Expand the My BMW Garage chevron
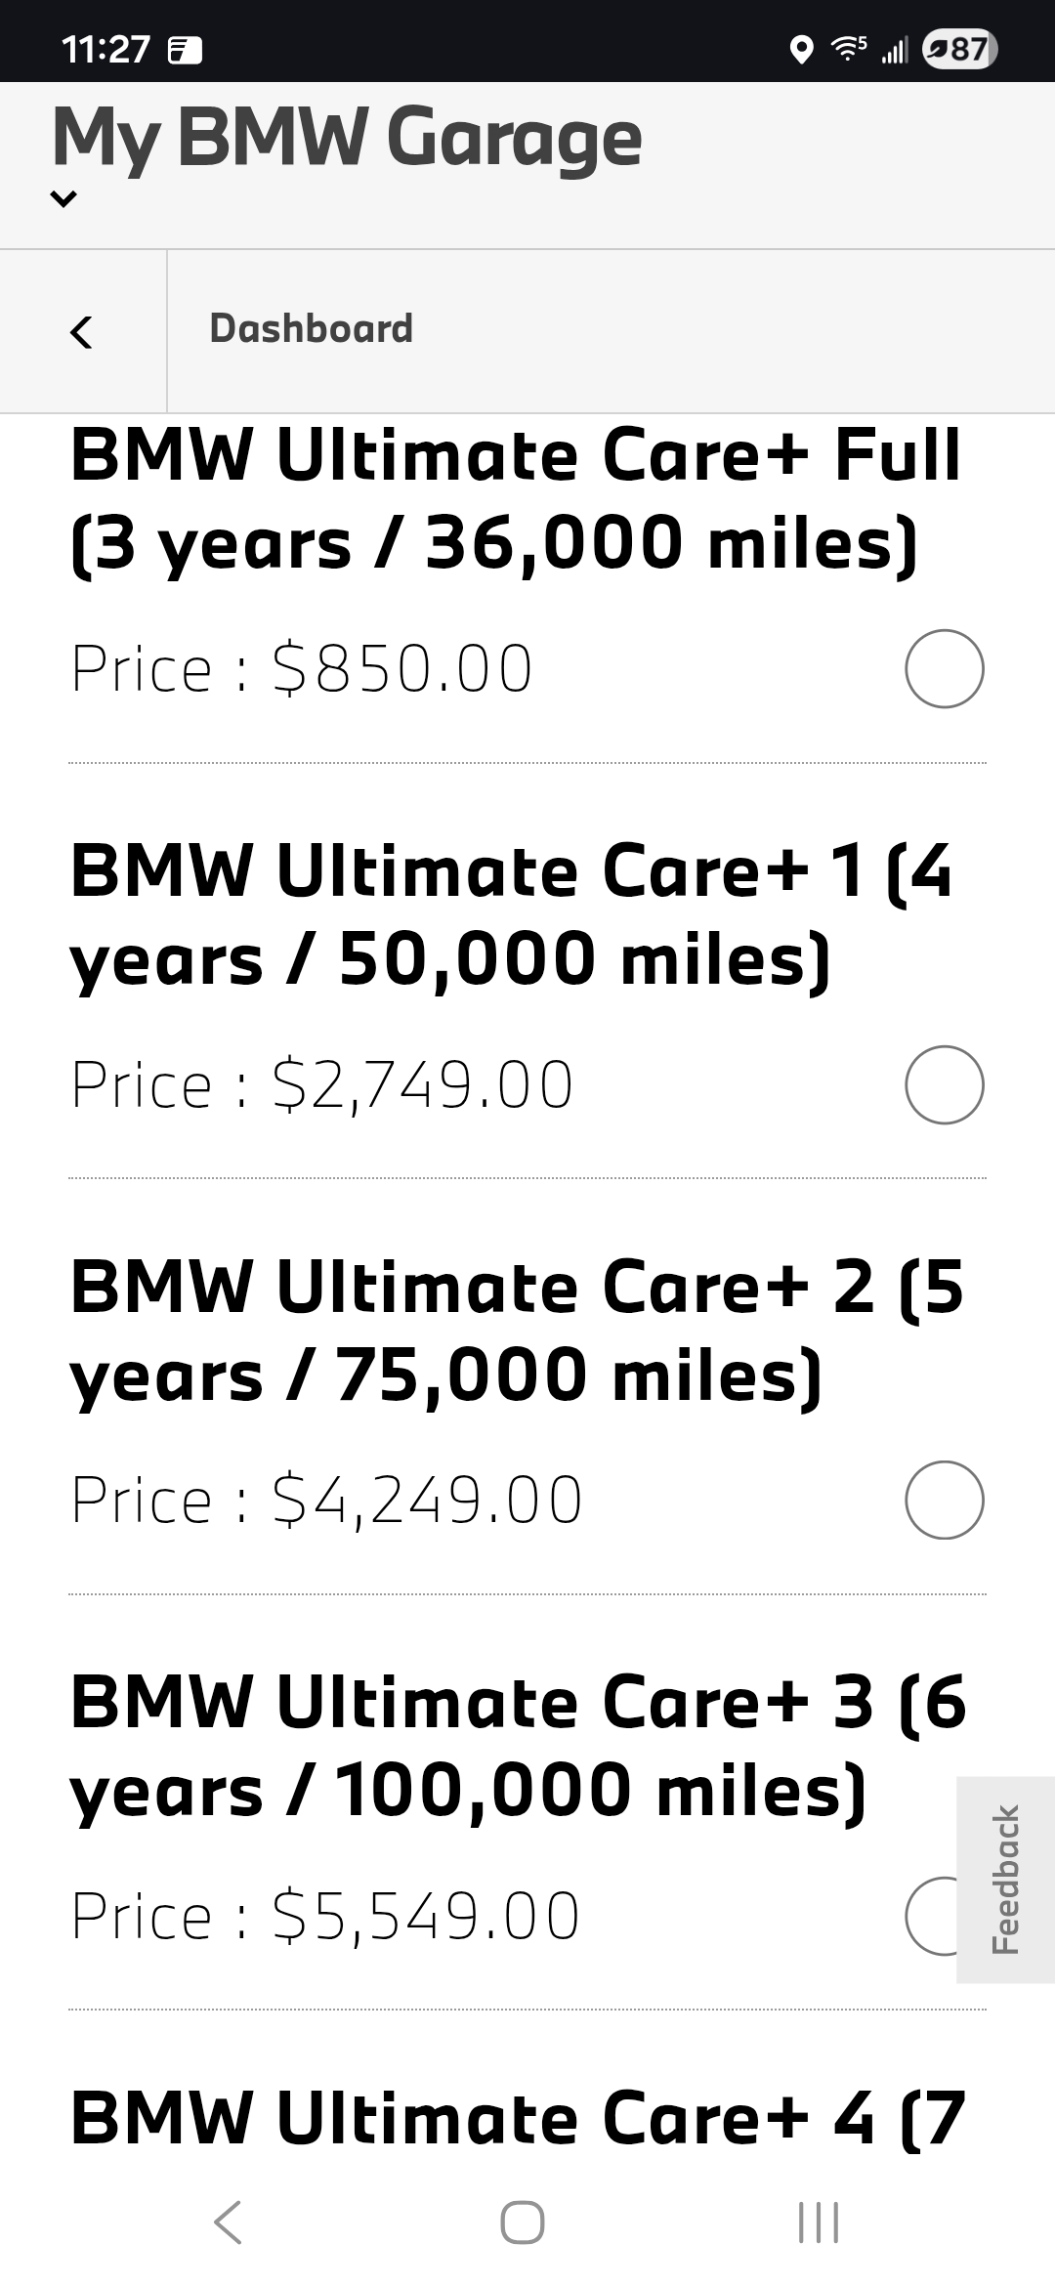1055x2286 pixels. (63, 199)
